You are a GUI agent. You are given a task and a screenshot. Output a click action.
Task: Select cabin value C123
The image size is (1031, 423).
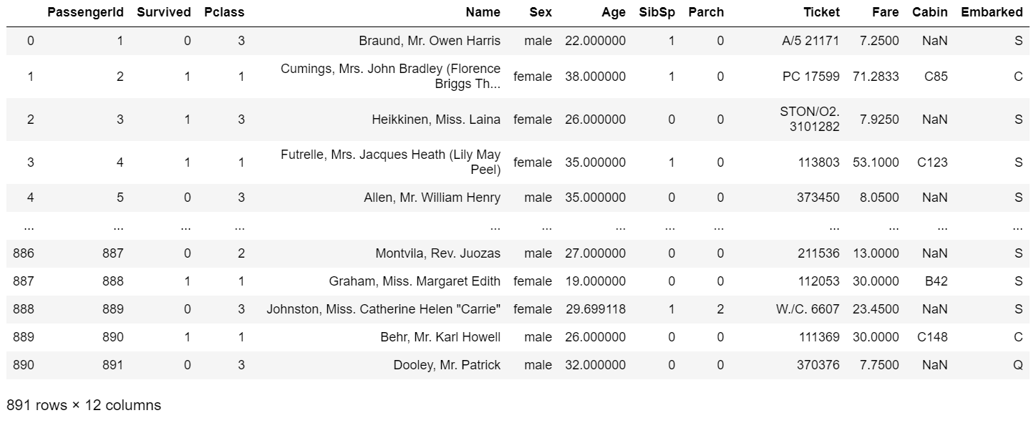click(932, 162)
